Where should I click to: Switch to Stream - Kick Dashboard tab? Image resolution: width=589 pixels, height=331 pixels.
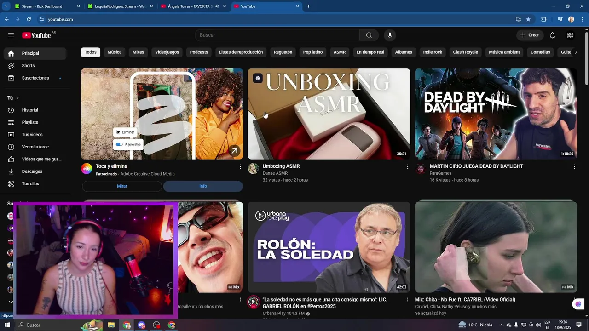(46, 6)
